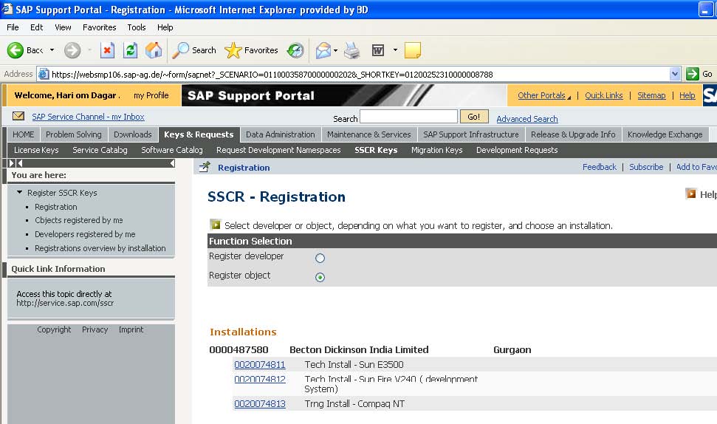Open the Mail dropdown arrow

point(336,50)
